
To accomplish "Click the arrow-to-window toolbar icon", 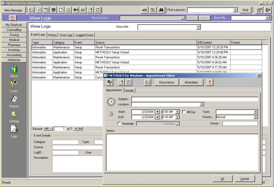I will (145, 10).
